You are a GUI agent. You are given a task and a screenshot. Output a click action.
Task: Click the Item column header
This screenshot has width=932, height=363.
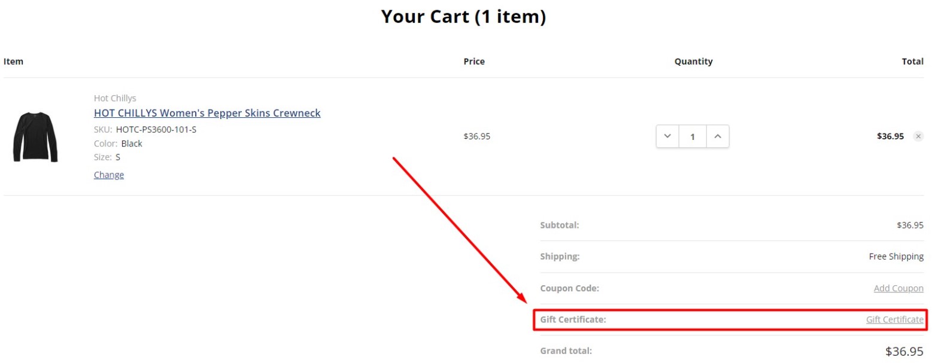pyautogui.click(x=13, y=61)
